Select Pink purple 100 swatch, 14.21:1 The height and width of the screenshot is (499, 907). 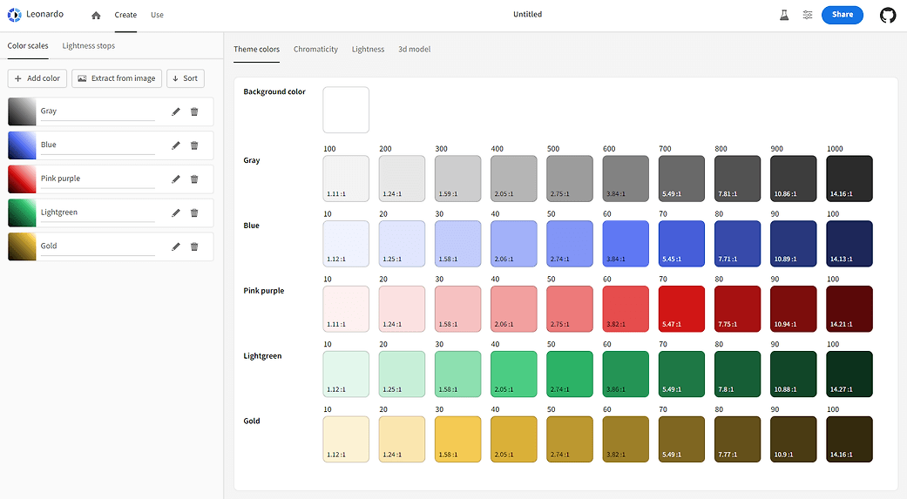pyautogui.click(x=849, y=309)
